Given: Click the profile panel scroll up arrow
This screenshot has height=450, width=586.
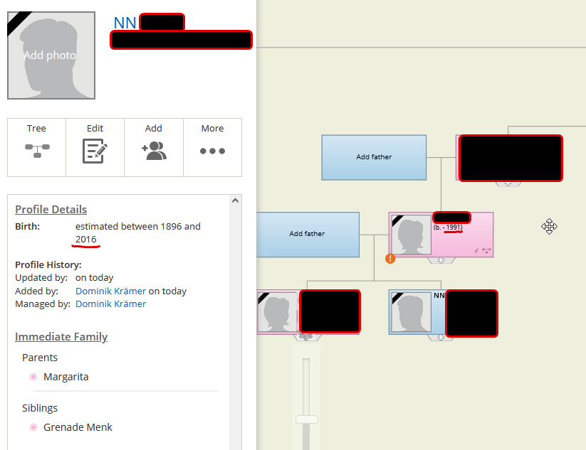Looking at the screenshot, I should tap(236, 202).
